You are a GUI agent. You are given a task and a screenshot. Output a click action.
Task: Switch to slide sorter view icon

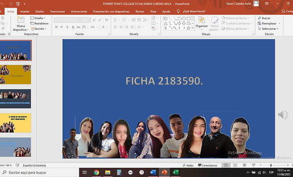pyautogui.click(x=235, y=165)
